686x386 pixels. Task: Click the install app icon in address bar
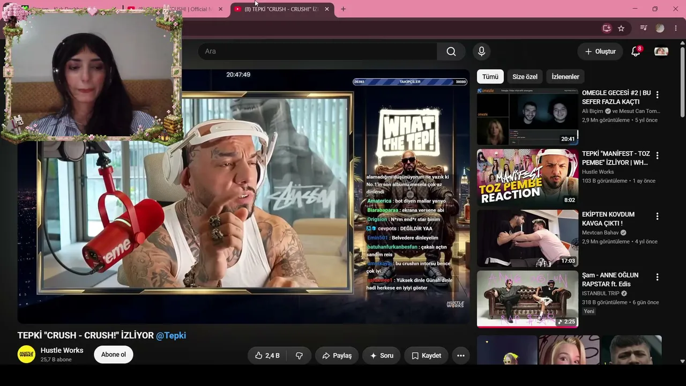point(607,28)
